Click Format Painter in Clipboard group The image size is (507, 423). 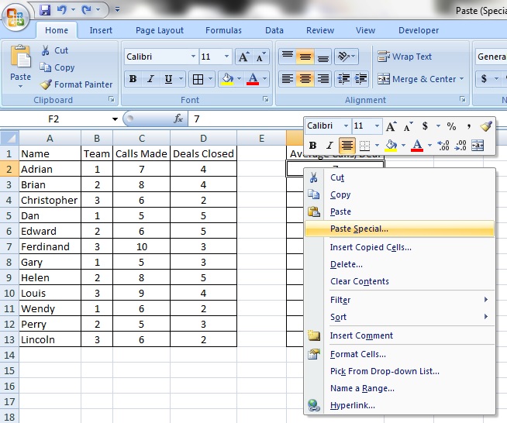tap(76, 84)
